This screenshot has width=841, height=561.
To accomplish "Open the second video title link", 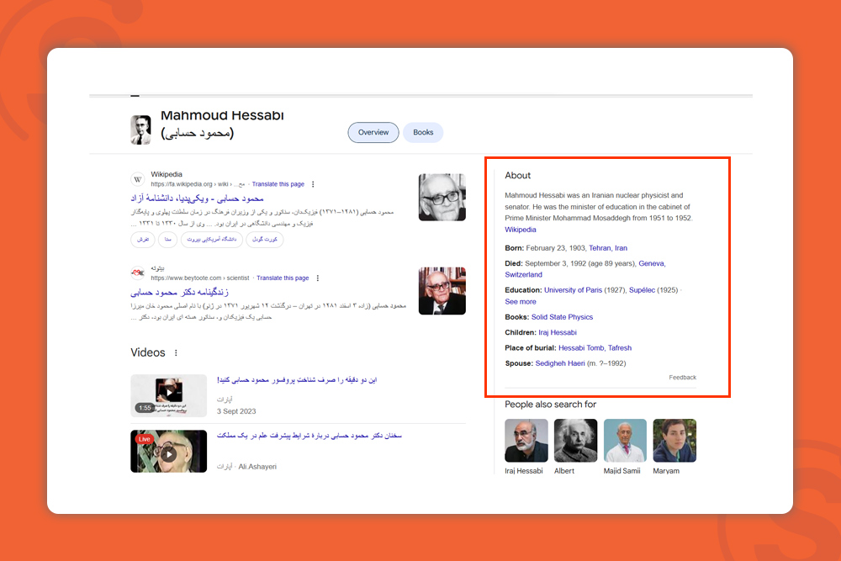I will click(x=309, y=436).
